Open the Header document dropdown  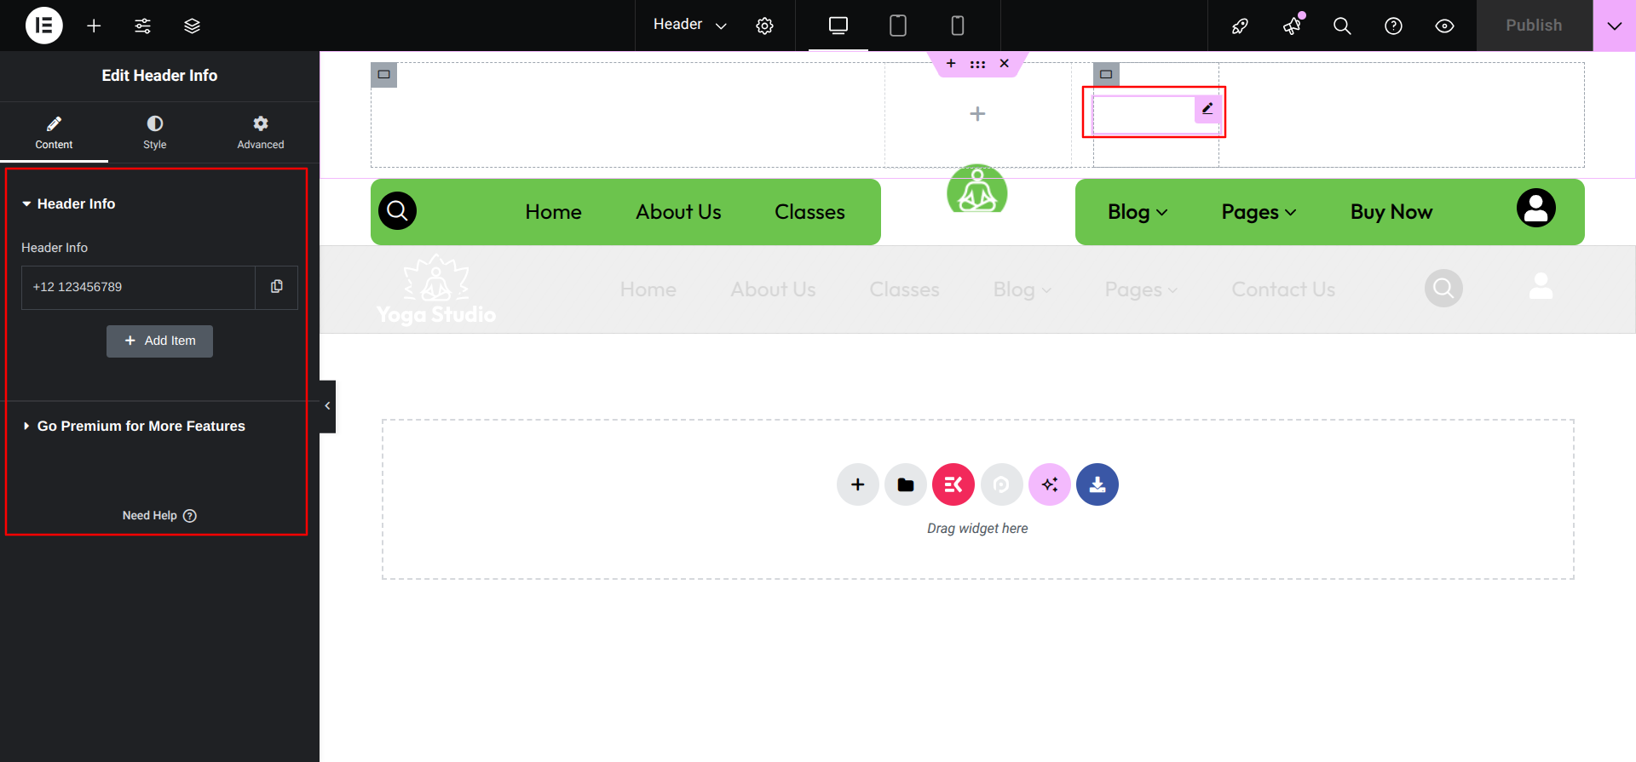point(689,25)
